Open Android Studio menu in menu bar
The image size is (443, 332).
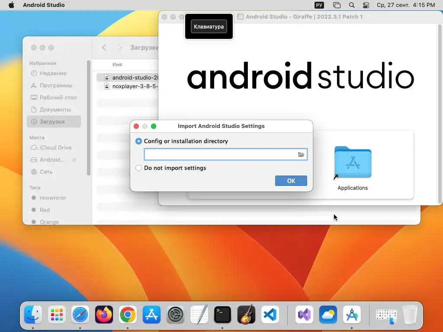[44, 5]
